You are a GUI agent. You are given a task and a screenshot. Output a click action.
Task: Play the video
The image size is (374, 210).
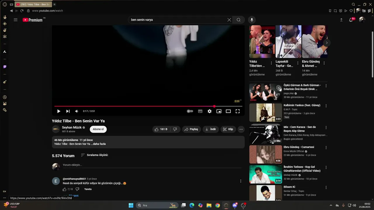(x=59, y=111)
